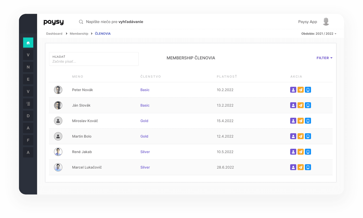Open the Obdobie 2021 / 2022 period dropdown

(x=319, y=34)
